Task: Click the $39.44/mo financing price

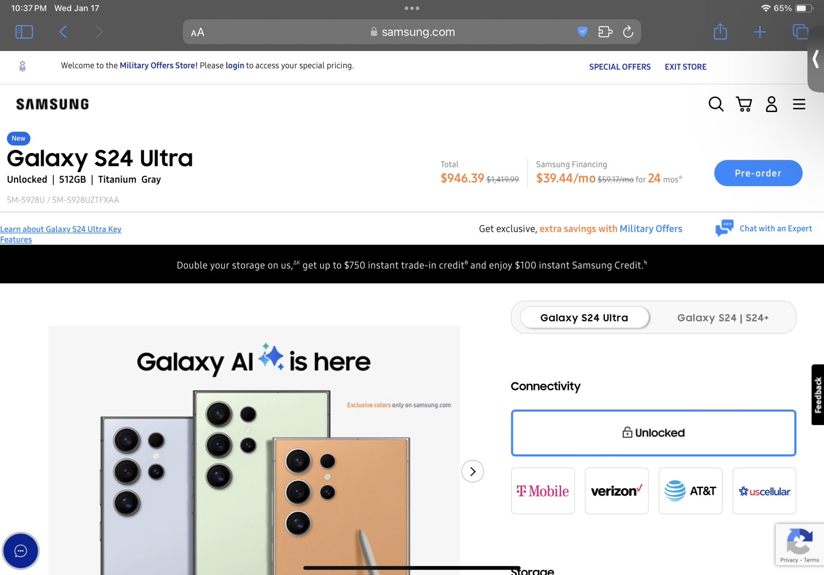Action: click(x=566, y=178)
